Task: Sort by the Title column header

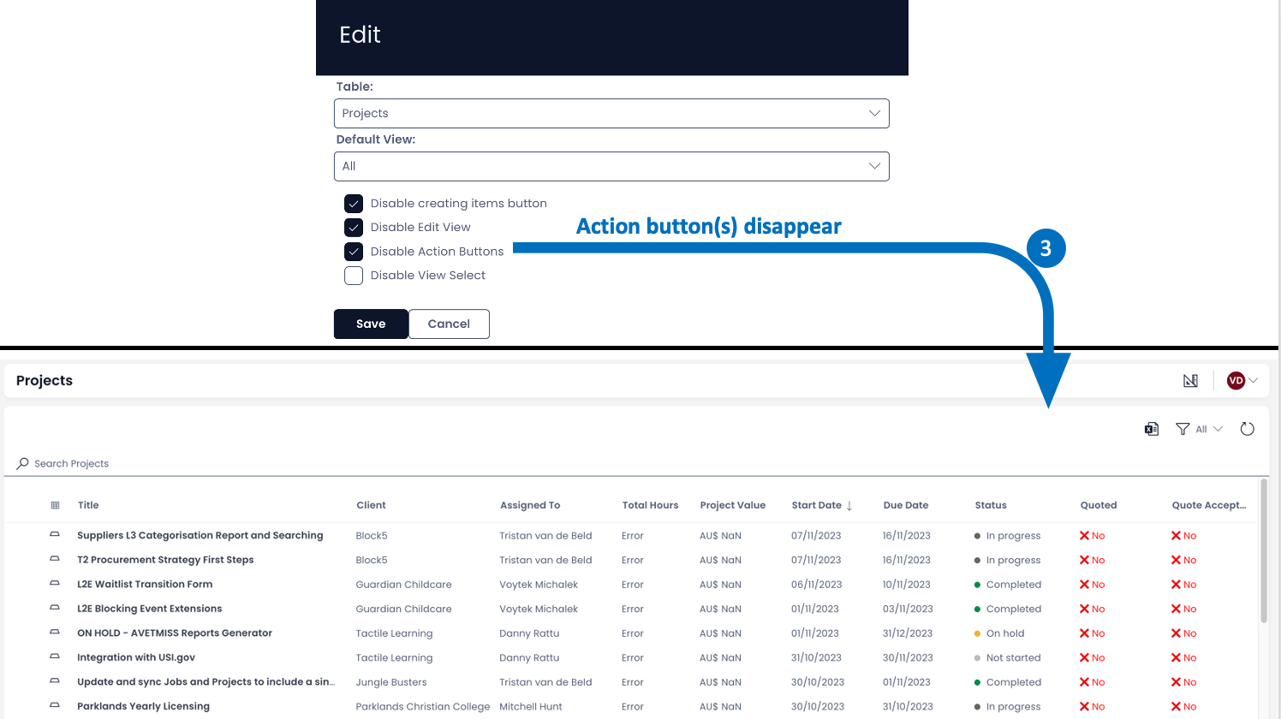Action: click(88, 505)
